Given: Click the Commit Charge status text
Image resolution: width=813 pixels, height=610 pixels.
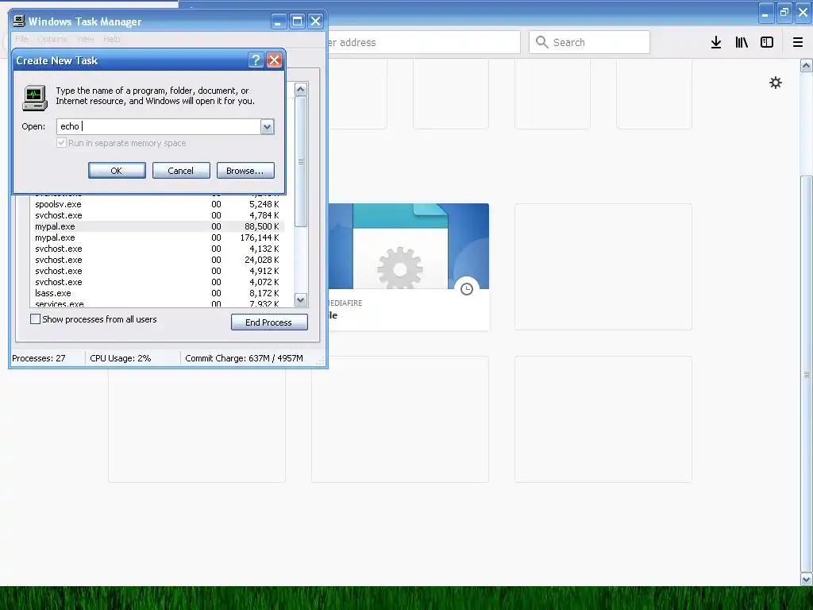Looking at the screenshot, I should pos(244,358).
